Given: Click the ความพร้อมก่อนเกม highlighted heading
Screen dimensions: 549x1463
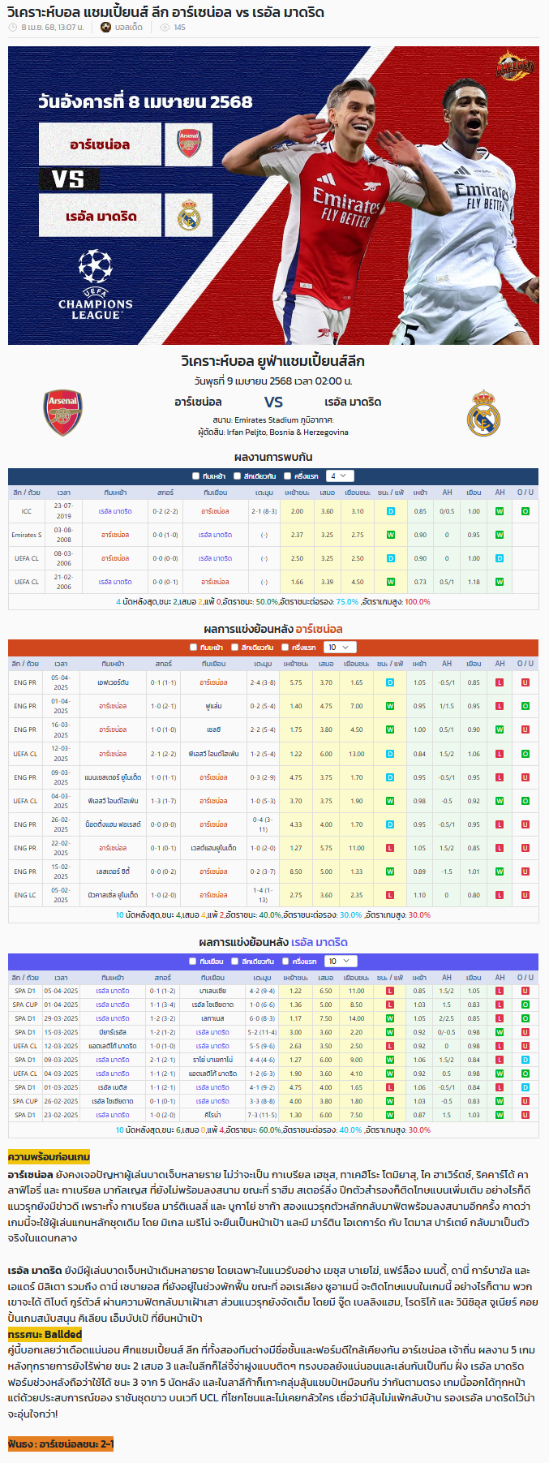Looking at the screenshot, I should point(49,1156).
